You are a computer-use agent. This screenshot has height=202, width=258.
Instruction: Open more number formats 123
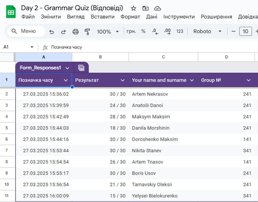(180, 31)
